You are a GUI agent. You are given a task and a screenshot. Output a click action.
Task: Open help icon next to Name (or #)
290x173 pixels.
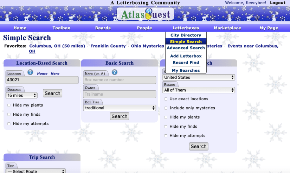click(115, 72)
